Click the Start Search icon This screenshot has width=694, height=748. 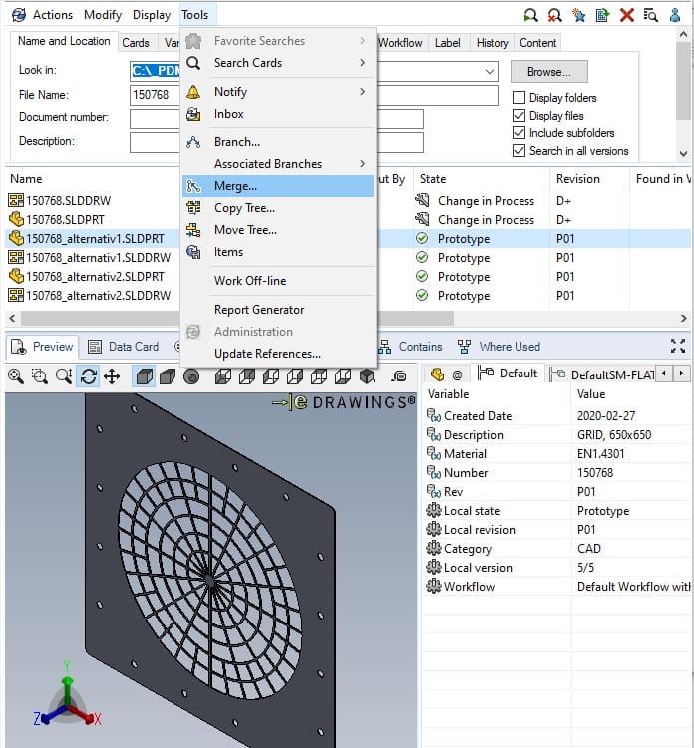click(x=531, y=15)
